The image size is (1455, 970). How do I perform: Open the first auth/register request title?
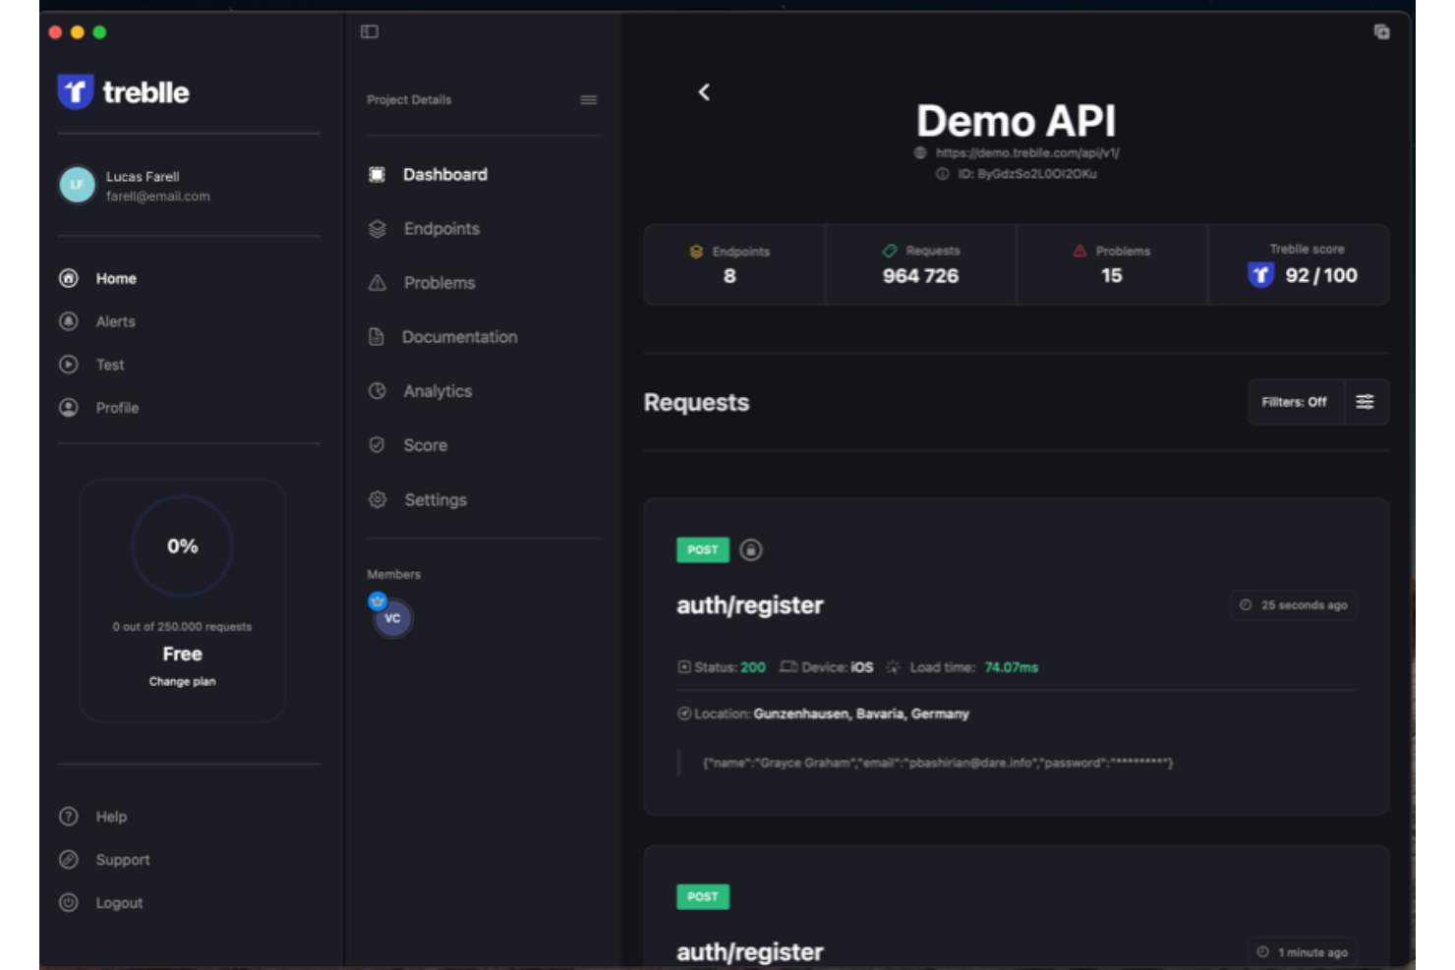(x=750, y=604)
